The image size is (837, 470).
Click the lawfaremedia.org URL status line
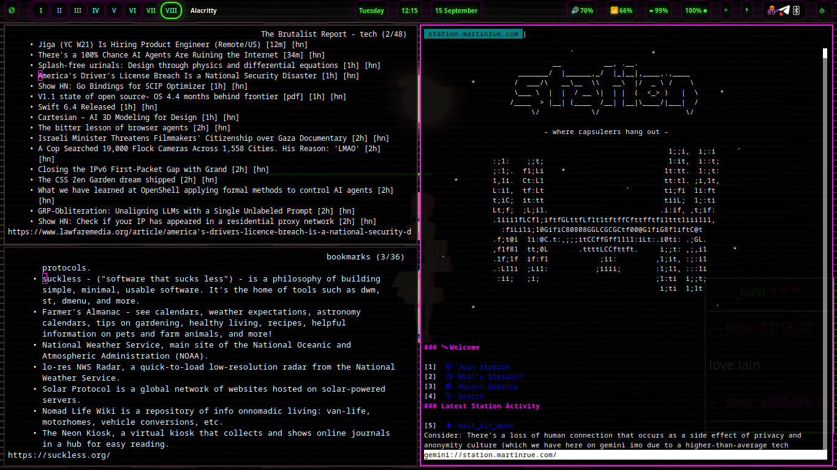pos(210,232)
